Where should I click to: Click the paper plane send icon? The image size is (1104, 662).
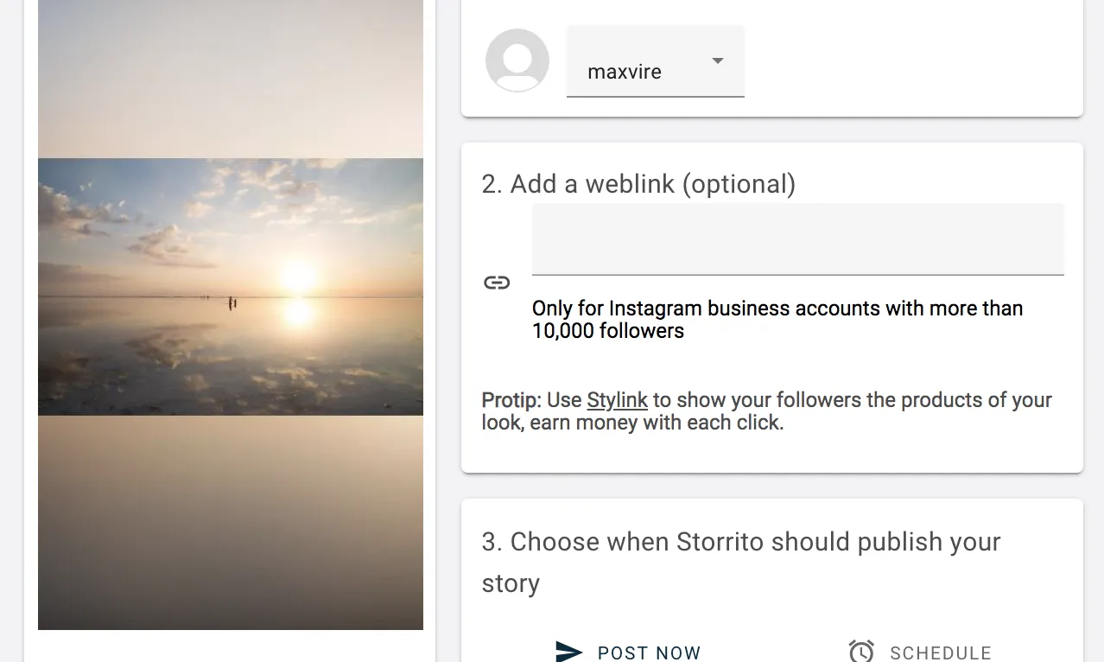(568, 652)
